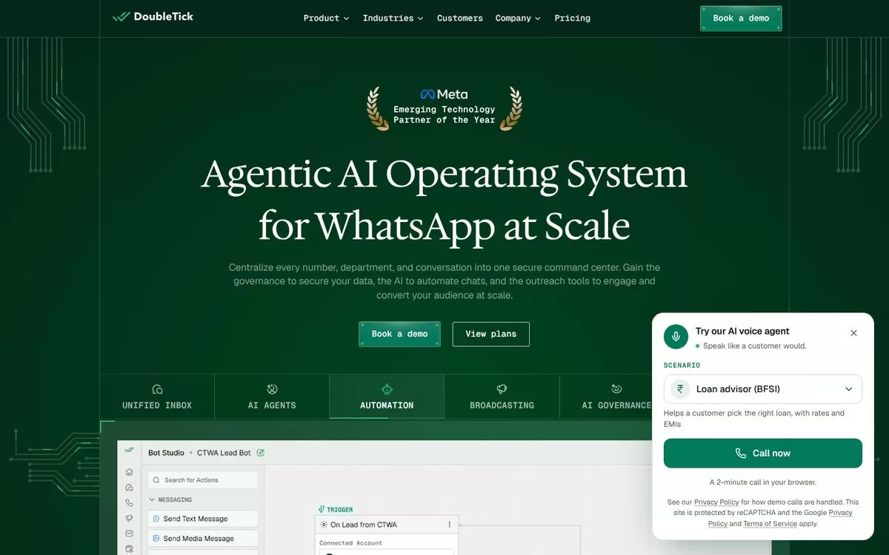This screenshot has width=889, height=555.
Task: Open the Loan advisor (BFSI) scenario dropdown
Action: click(763, 389)
